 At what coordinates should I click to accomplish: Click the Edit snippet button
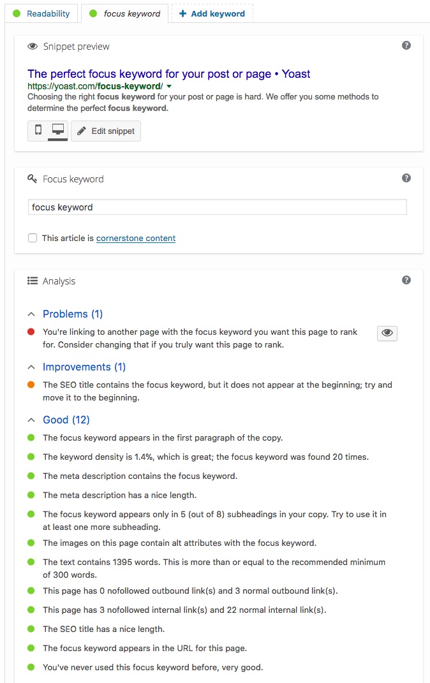106,131
